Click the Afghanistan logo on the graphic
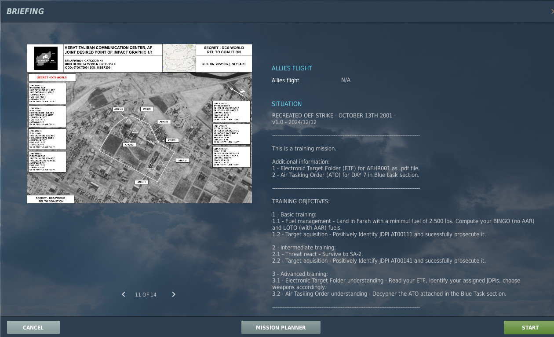The height and width of the screenshot is (337, 554). pyautogui.click(x=46, y=58)
